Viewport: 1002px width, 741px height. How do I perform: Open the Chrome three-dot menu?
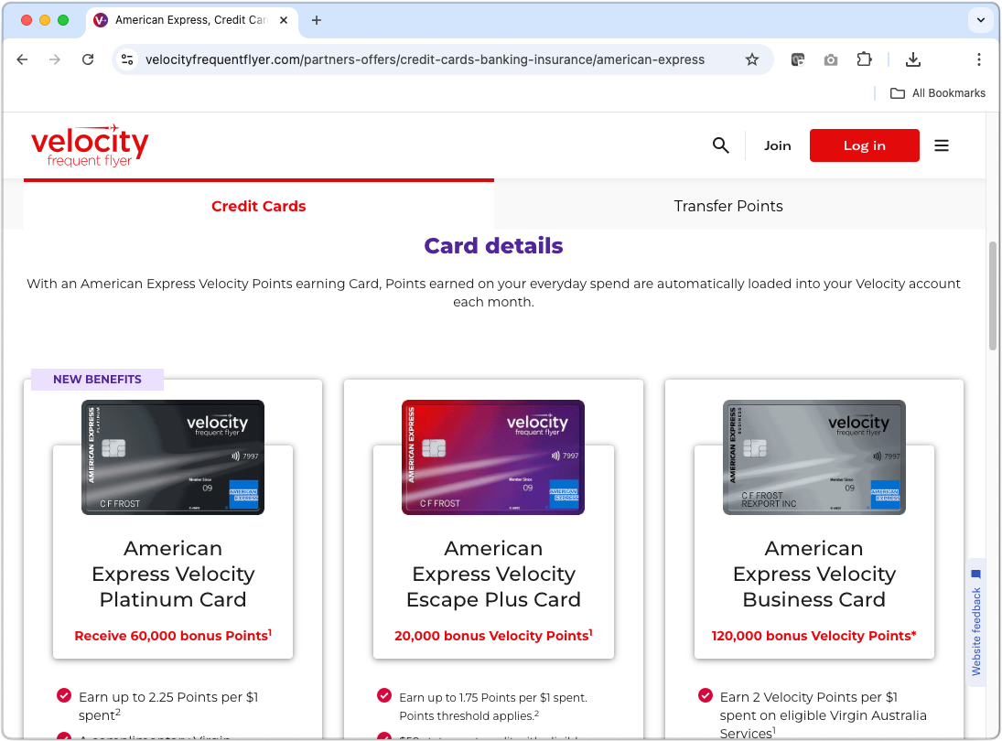click(x=979, y=59)
